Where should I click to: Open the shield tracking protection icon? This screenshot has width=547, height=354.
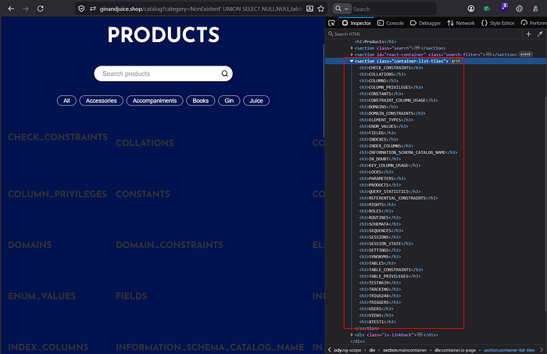click(81, 9)
